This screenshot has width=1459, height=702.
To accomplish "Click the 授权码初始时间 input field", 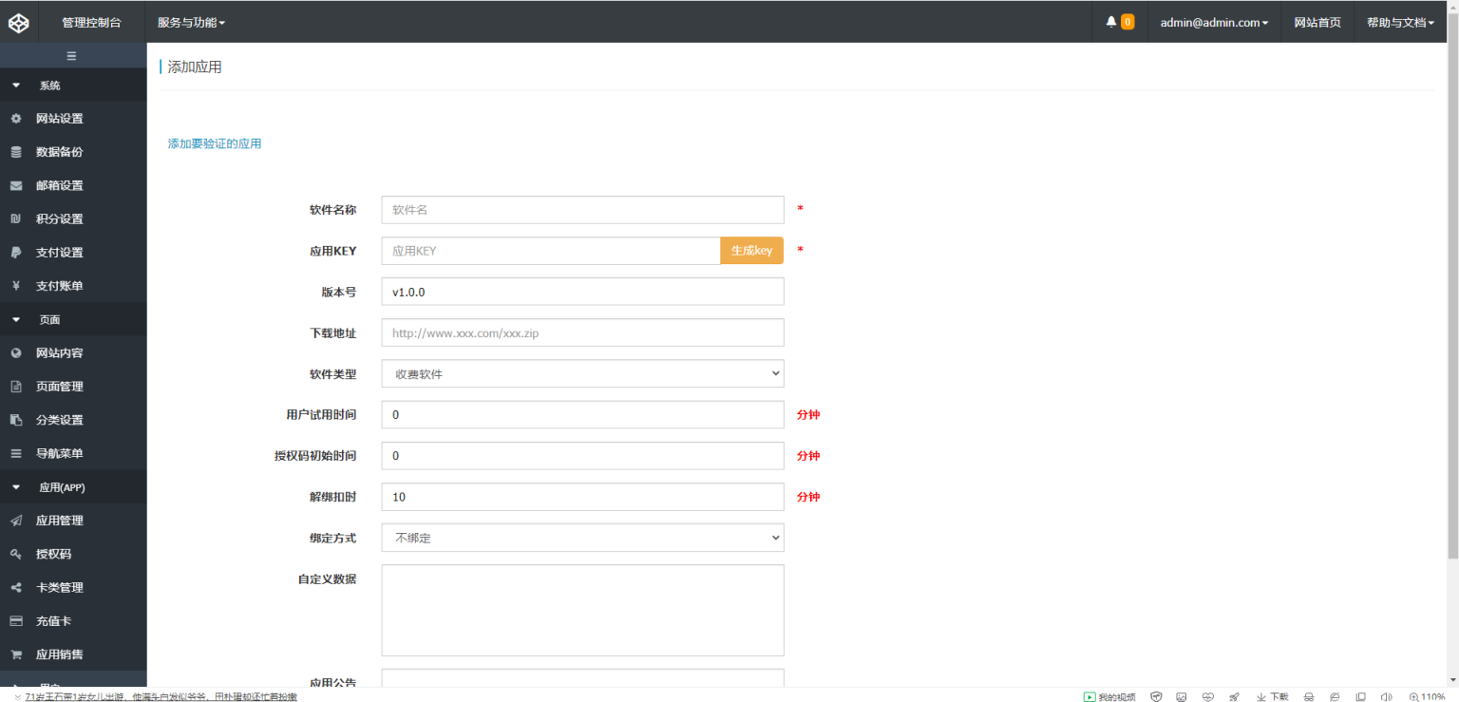I will click(582, 456).
